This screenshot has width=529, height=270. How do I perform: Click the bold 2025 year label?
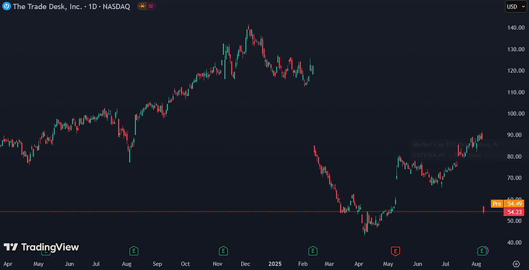pyautogui.click(x=276, y=264)
